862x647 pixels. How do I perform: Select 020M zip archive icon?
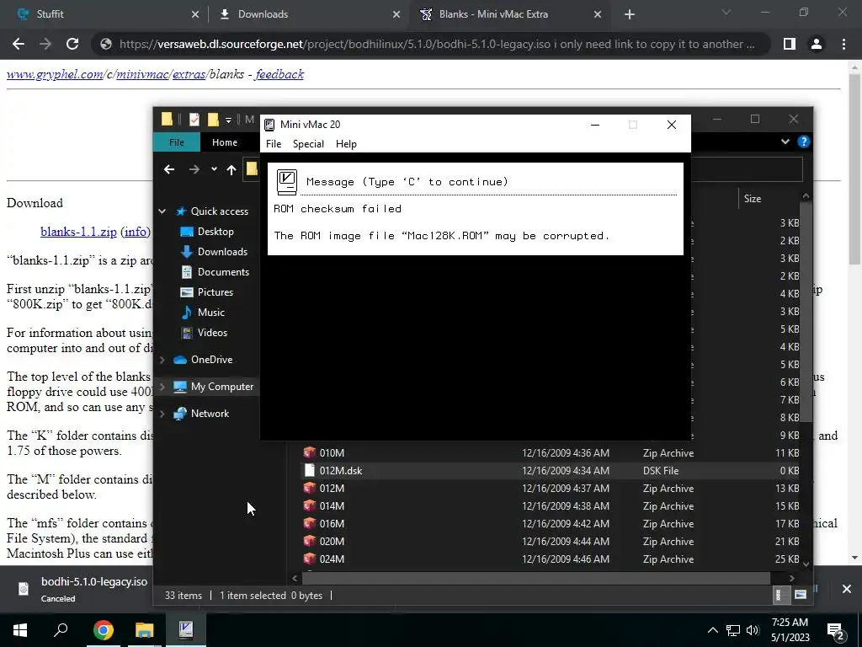[x=310, y=542]
